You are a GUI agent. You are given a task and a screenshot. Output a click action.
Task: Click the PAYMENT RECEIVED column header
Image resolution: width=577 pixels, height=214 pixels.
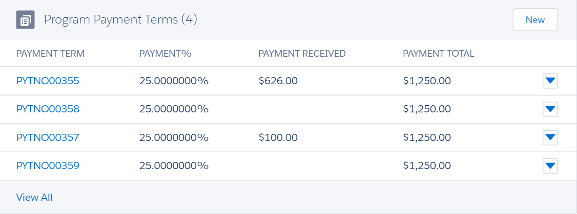click(302, 54)
